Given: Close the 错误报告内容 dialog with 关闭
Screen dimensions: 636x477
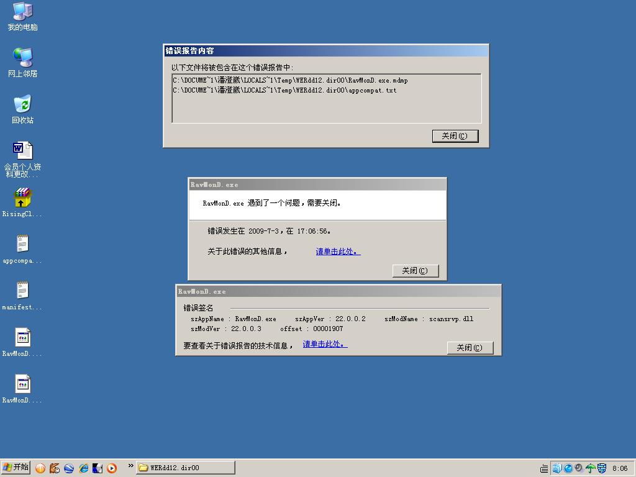Looking at the screenshot, I should [x=455, y=136].
